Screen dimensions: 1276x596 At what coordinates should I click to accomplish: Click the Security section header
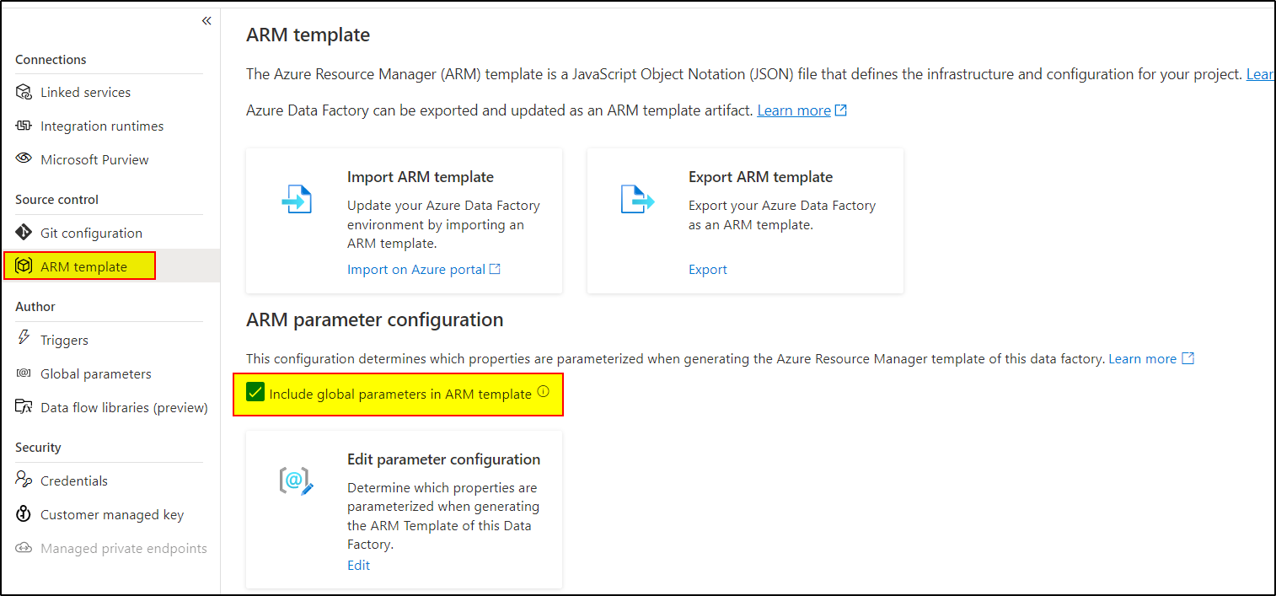tap(38, 448)
